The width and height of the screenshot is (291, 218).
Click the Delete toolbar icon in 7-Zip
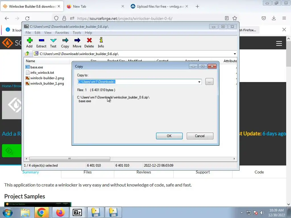(89, 43)
